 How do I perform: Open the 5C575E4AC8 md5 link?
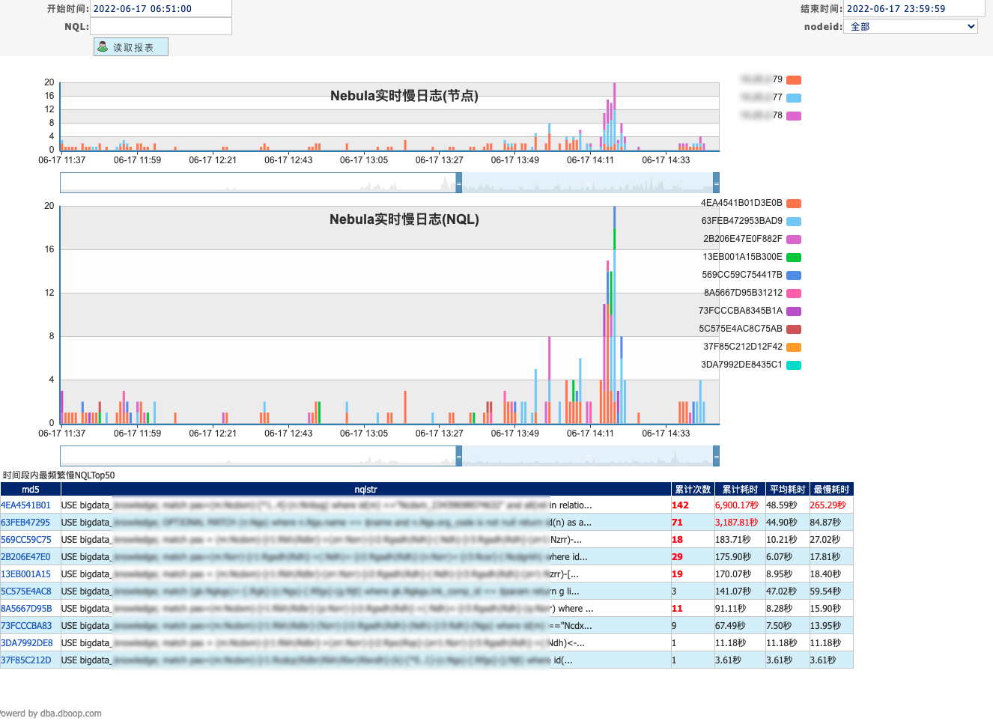pyautogui.click(x=26, y=591)
